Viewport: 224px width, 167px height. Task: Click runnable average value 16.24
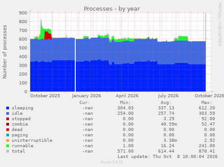167,146
